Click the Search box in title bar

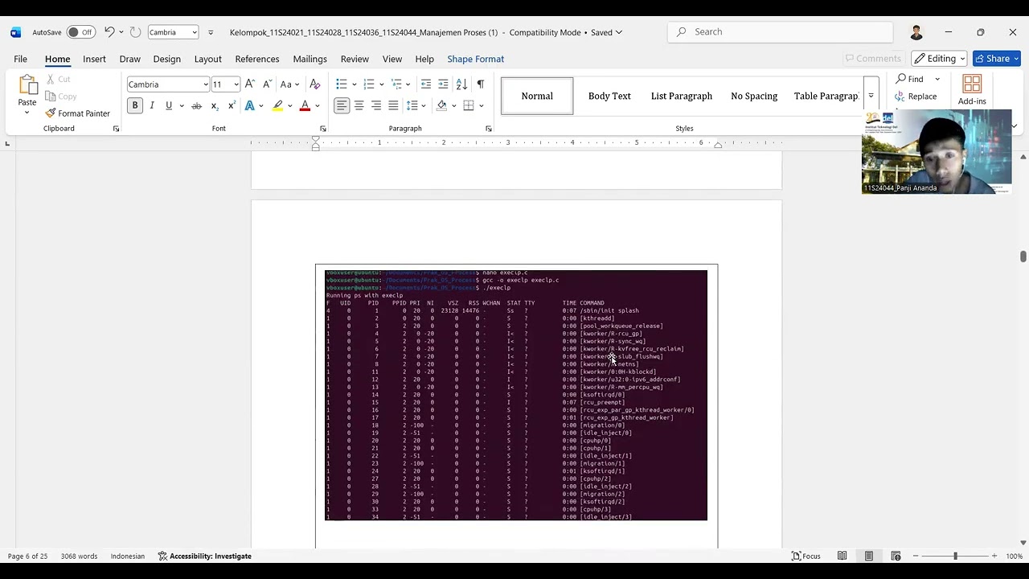coord(780,32)
